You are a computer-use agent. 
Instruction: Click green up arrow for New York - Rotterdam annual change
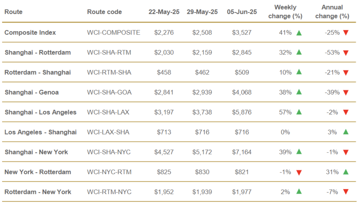coord(346,172)
